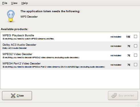Click the arrow icon on Buy selected

114,96
